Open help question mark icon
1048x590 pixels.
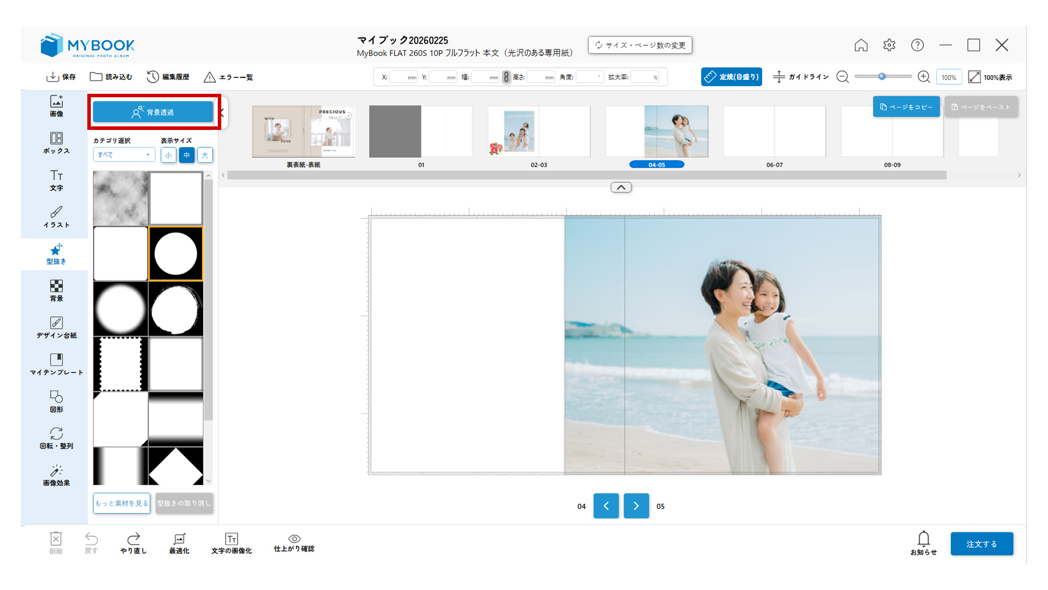(x=918, y=45)
